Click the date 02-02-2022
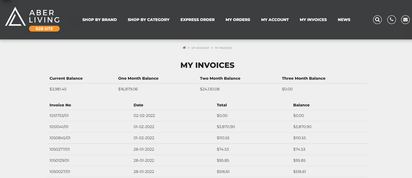This screenshot has width=412, height=178. [144, 115]
